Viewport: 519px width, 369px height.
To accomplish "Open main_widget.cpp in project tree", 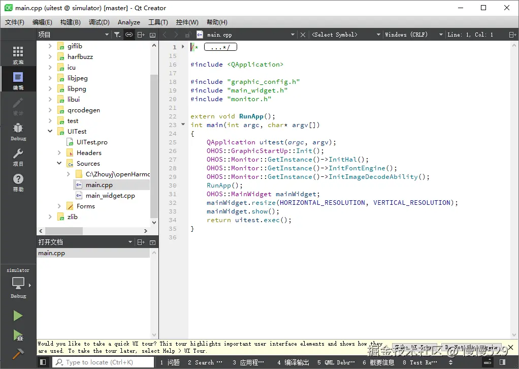I will (x=110, y=196).
